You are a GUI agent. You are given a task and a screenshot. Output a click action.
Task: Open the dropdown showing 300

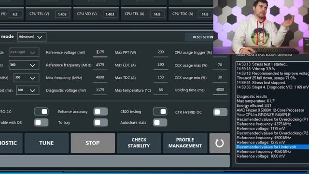pyautogui.click(x=26, y=77)
